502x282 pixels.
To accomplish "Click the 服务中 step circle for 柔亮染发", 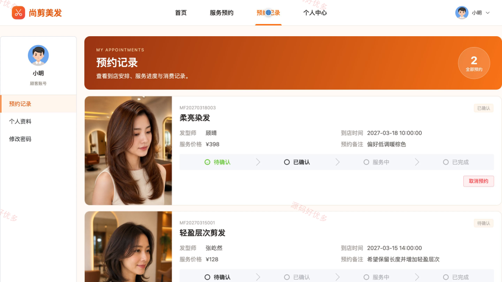I will tap(366, 162).
